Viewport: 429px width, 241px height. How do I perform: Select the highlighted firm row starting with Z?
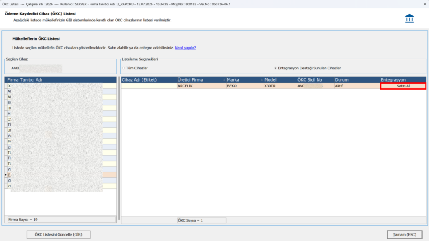(x=62, y=175)
